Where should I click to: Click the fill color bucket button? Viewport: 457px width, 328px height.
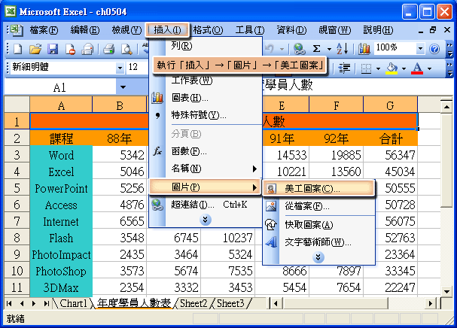click(x=391, y=68)
